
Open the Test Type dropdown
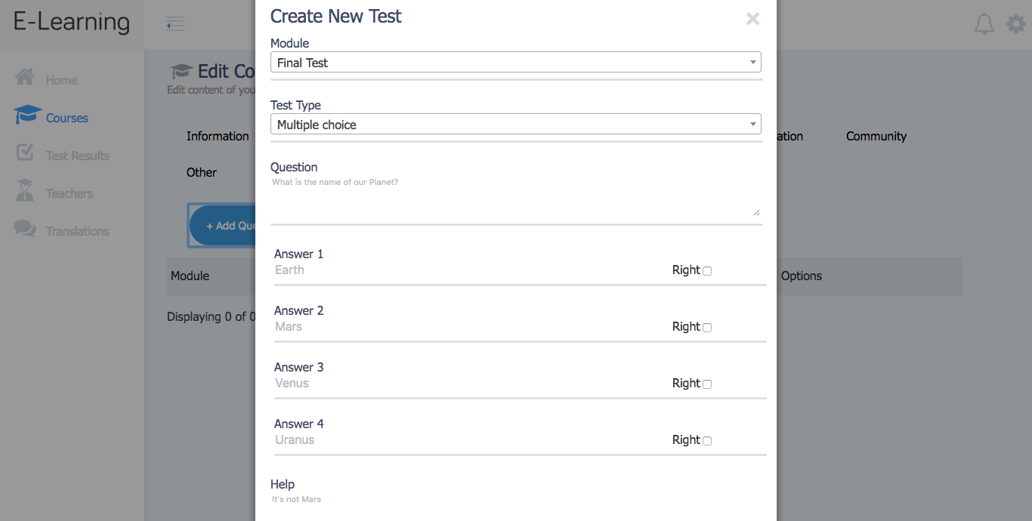(x=516, y=125)
